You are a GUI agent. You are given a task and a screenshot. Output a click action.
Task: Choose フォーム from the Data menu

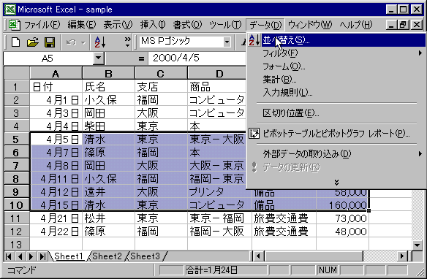(x=337, y=66)
